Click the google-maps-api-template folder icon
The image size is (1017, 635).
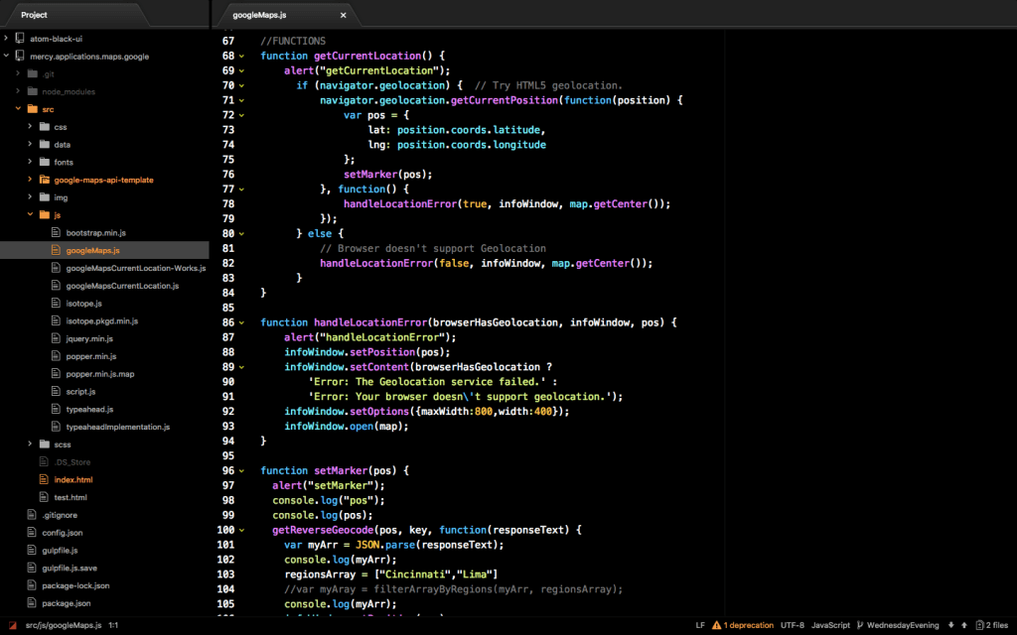pyautogui.click(x=44, y=180)
